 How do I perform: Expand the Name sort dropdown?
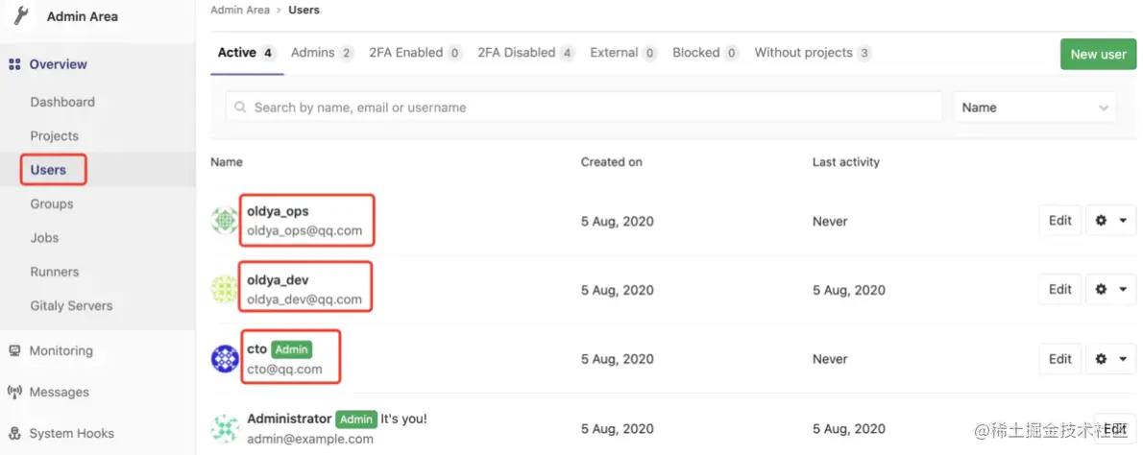[x=1034, y=108]
